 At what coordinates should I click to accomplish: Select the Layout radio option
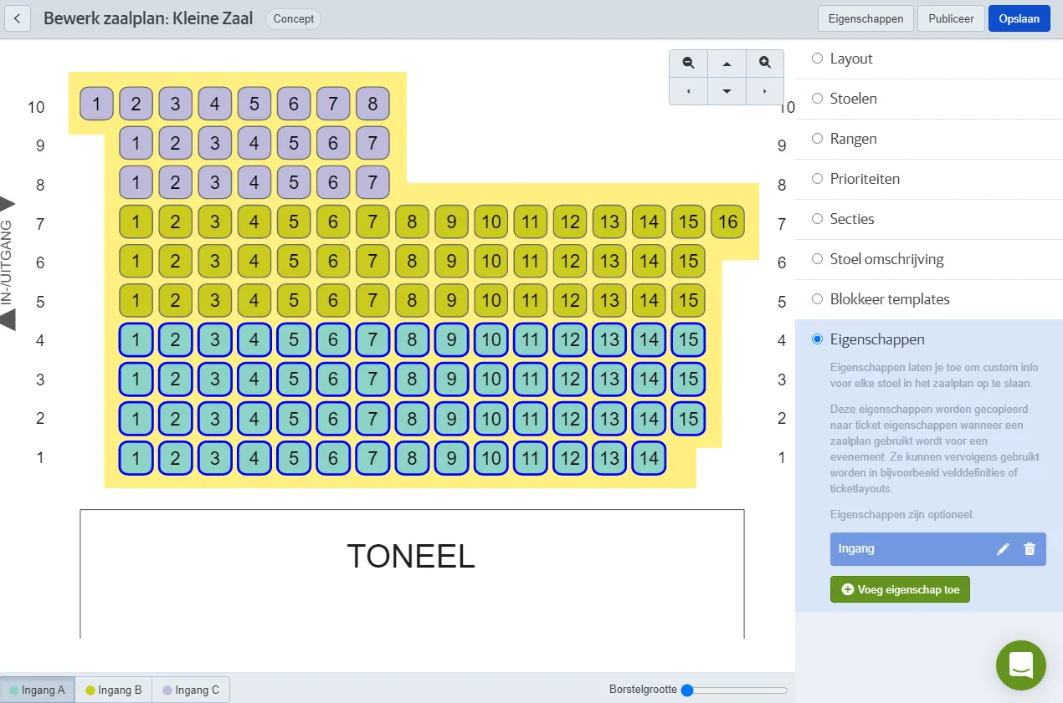point(818,59)
